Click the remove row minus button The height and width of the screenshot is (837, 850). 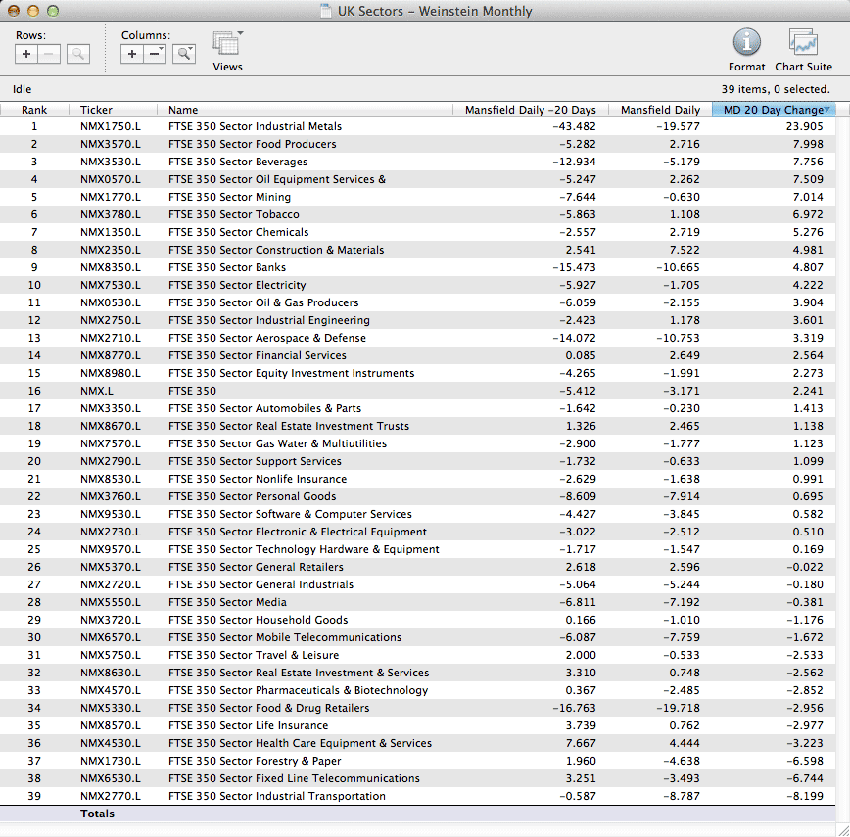point(49,54)
